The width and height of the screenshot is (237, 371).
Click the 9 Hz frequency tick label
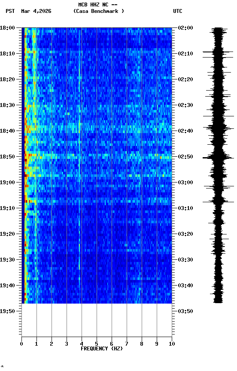[157, 344]
